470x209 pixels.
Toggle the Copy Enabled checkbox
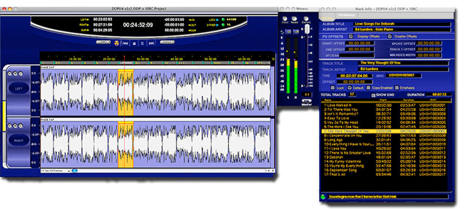368,88
